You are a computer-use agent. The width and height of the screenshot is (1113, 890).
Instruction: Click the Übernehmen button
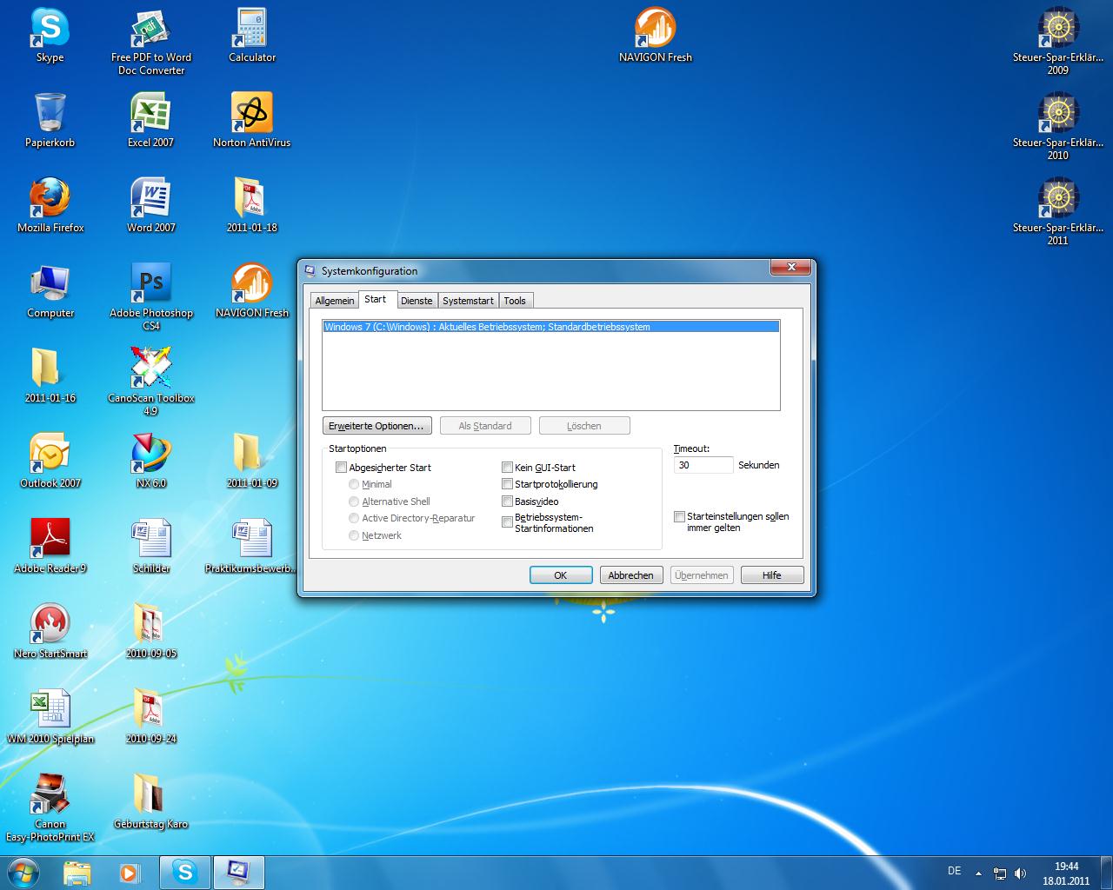(x=702, y=575)
